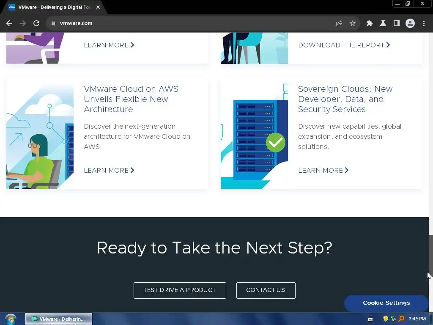Open Sovereign Clouds article title
Viewport: 433px width, 325px height.
click(x=345, y=99)
